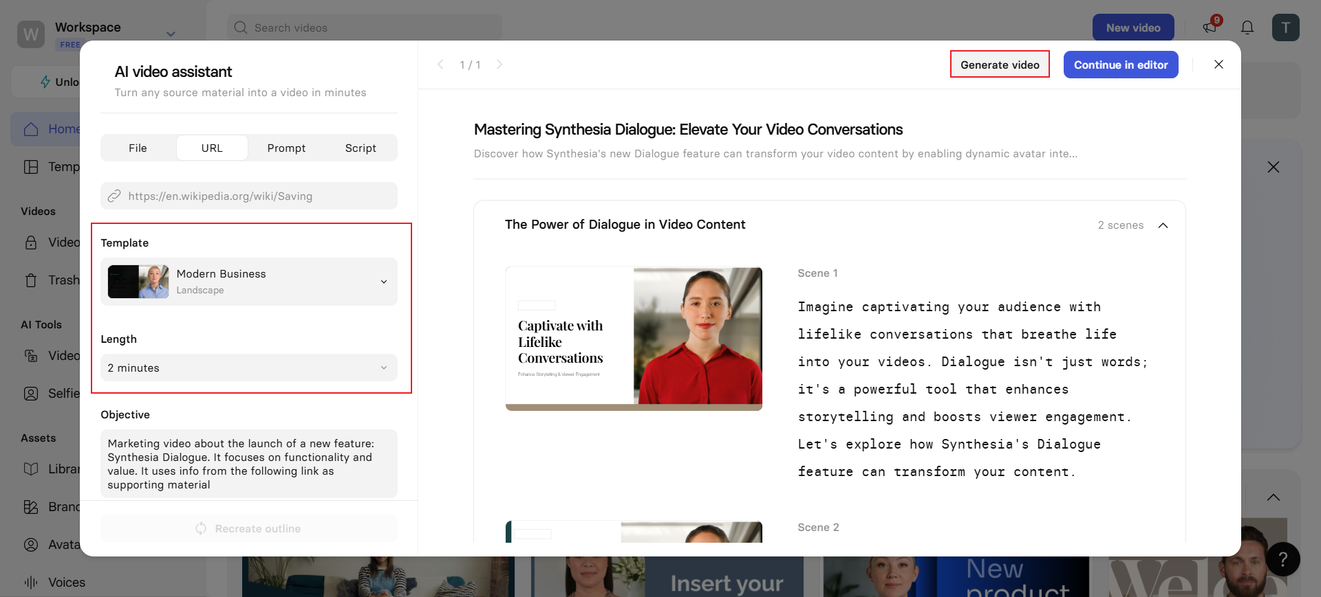Click the lightning bolt Unlock icon
1321x597 pixels.
45,82
